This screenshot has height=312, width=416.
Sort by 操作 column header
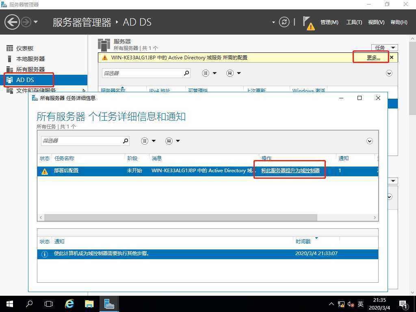coord(266,158)
